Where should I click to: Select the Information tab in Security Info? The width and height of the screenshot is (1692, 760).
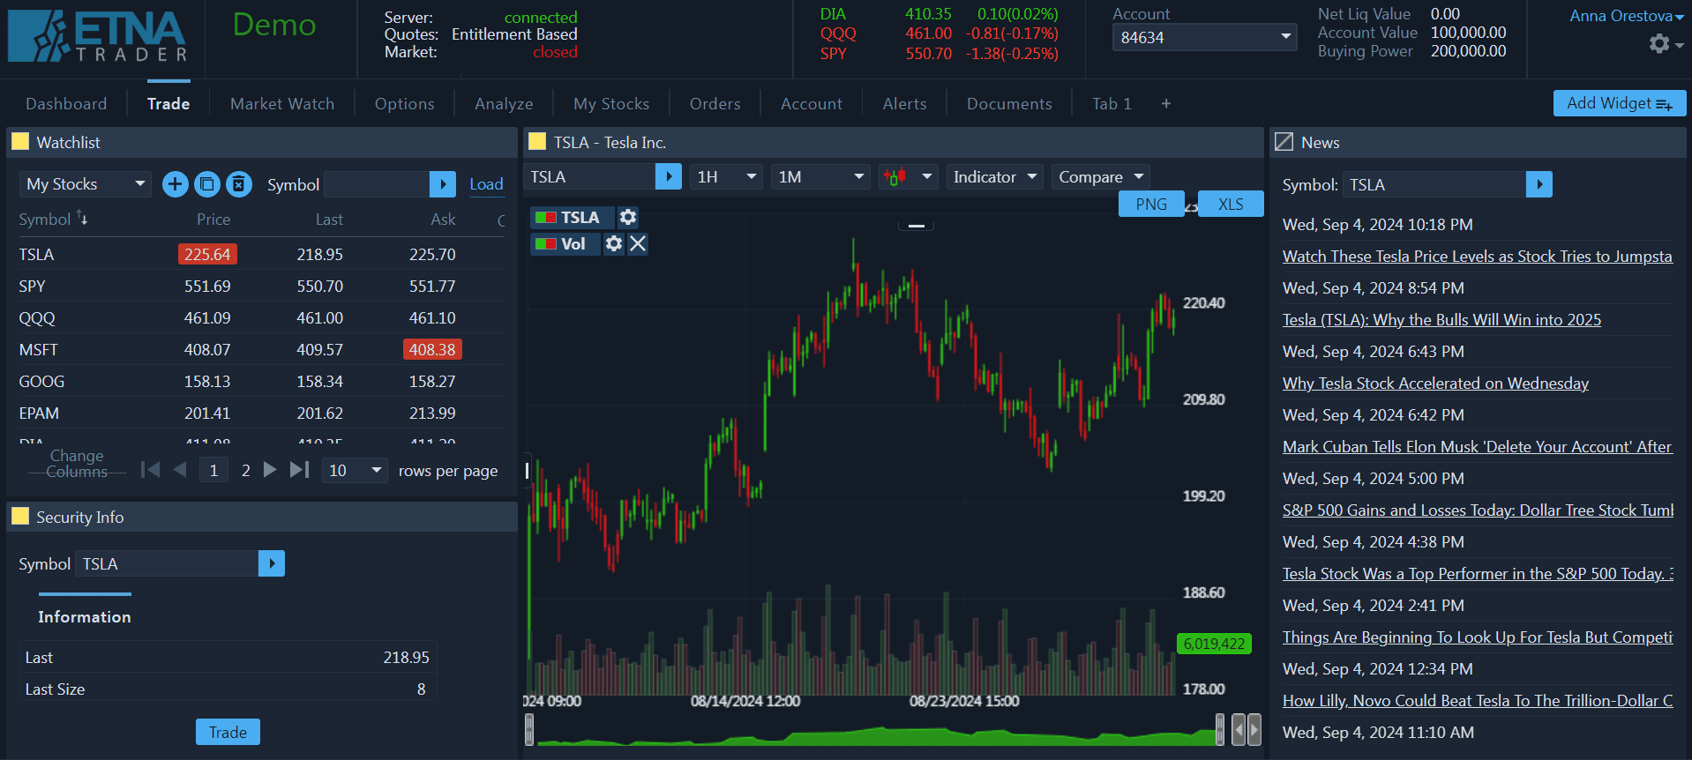[x=85, y=617]
